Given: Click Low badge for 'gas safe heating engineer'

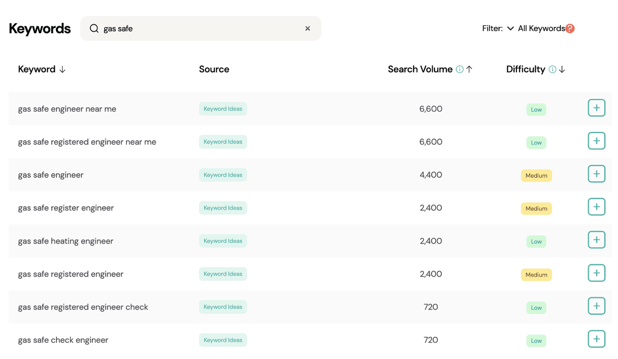Looking at the screenshot, I should 536,242.
